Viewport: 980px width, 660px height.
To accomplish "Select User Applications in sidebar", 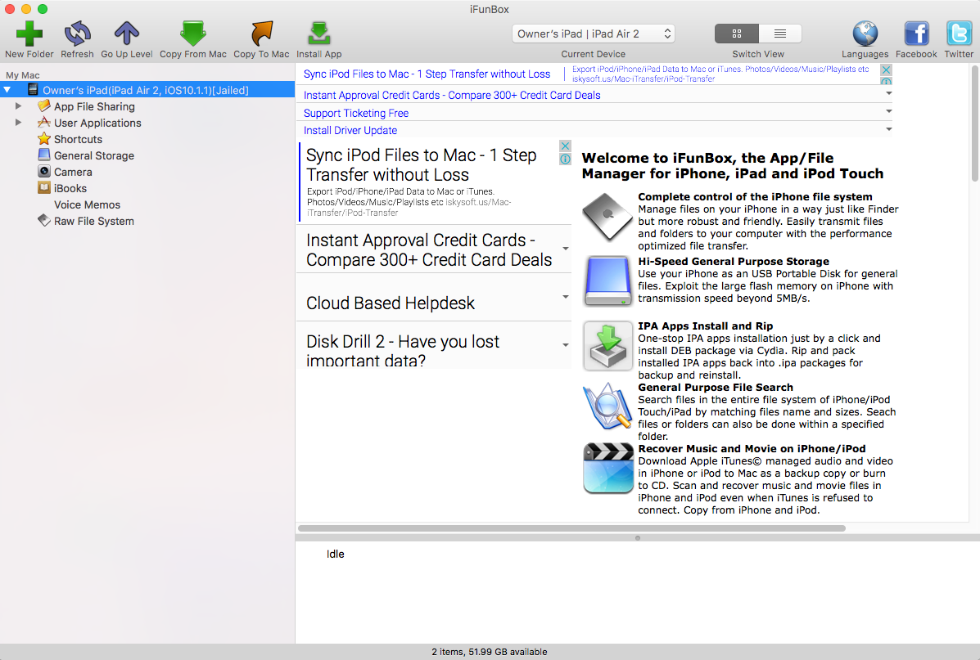I will pyautogui.click(x=97, y=123).
